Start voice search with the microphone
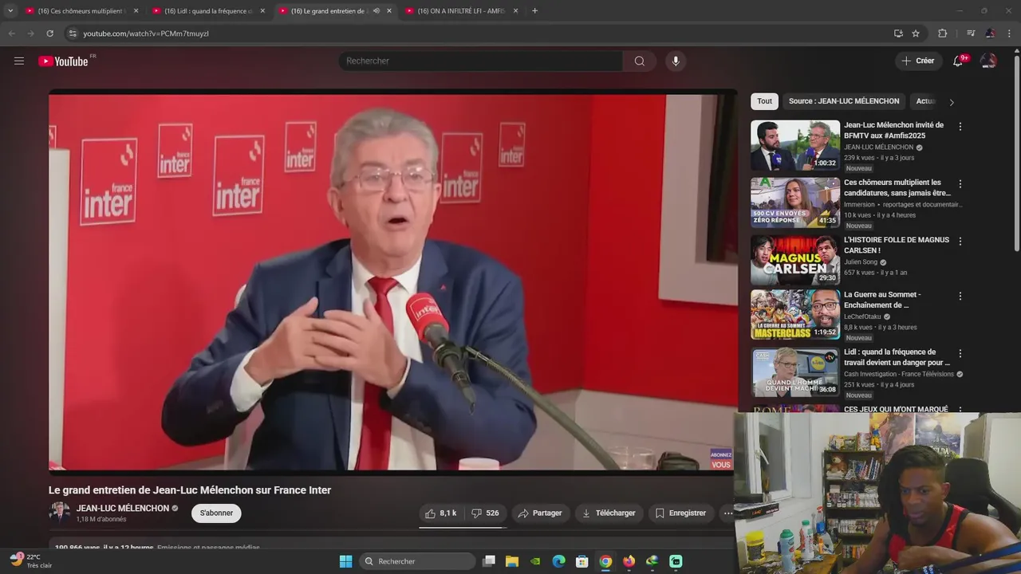 point(676,61)
